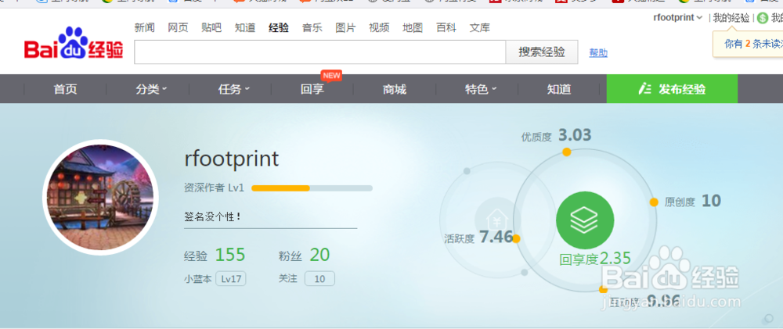The height and width of the screenshot is (329, 783).
Task: Switch to 图片 in top links
Action: [x=345, y=27]
